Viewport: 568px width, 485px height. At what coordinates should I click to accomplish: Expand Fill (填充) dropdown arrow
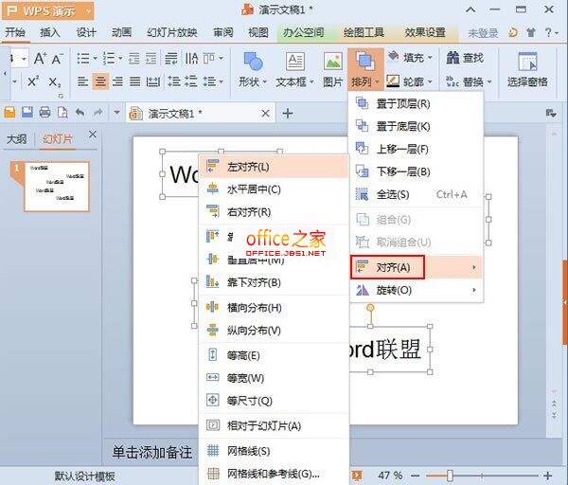pos(430,57)
